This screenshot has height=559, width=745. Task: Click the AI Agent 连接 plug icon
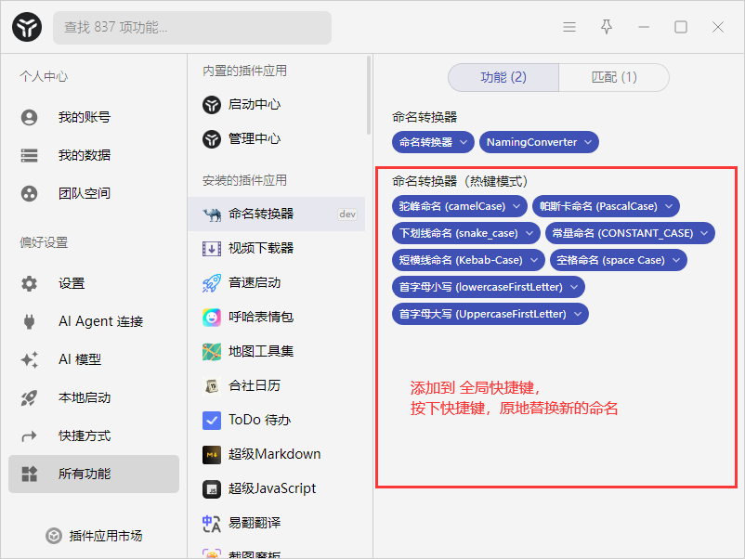[29, 321]
